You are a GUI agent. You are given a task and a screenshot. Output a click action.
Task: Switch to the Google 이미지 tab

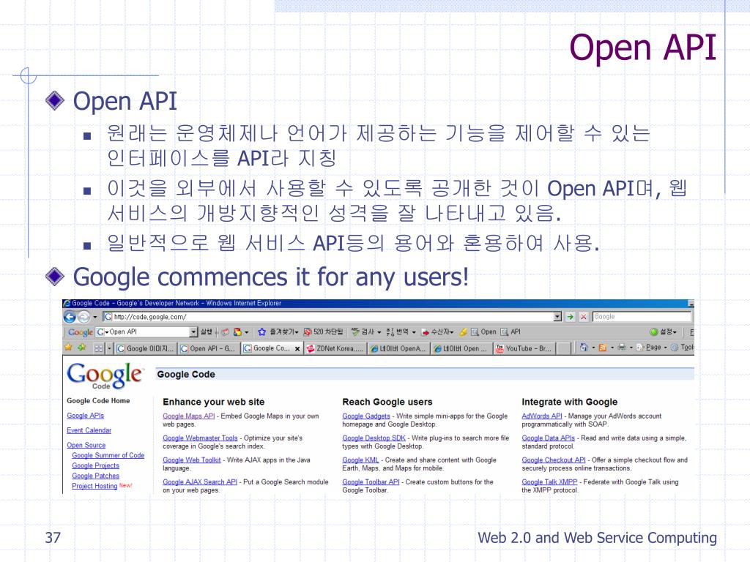[x=146, y=349]
